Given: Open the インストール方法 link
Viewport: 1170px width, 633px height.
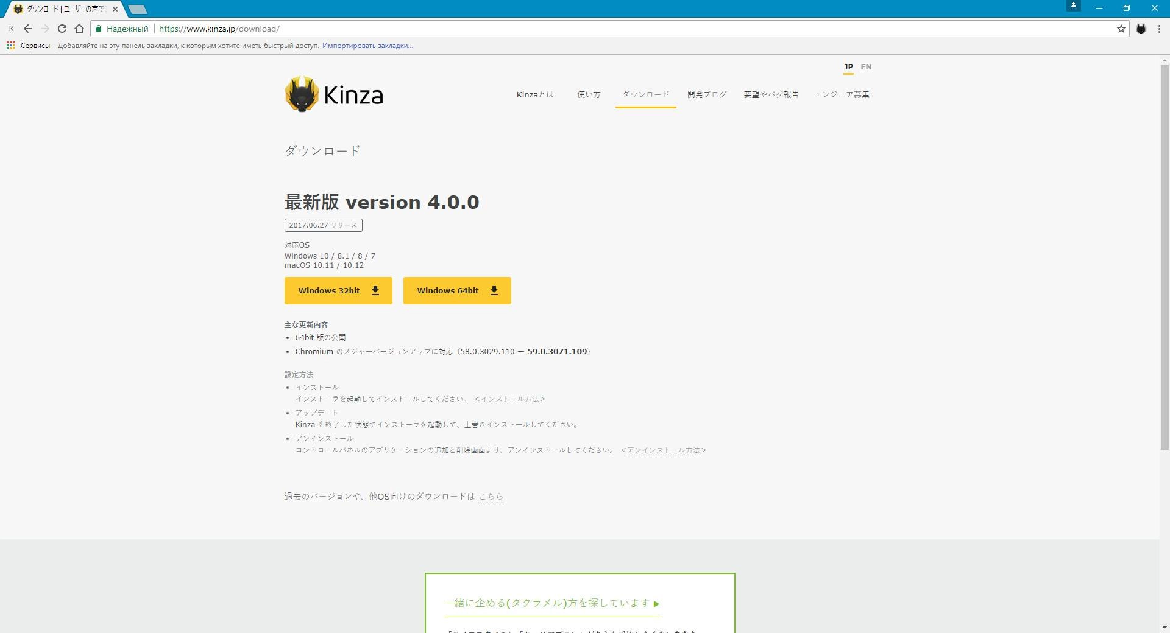Looking at the screenshot, I should point(510,399).
